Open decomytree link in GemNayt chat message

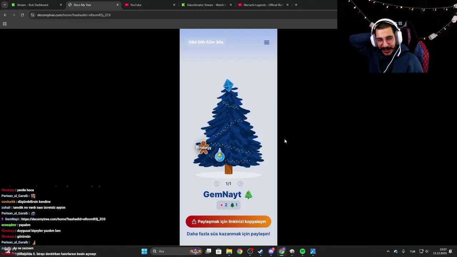63,219
